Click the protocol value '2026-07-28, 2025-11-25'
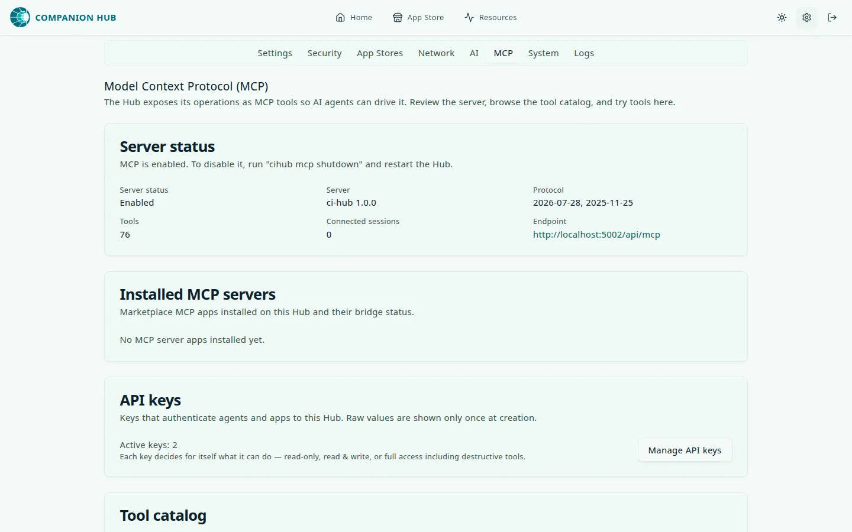The image size is (852, 532). click(583, 203)
